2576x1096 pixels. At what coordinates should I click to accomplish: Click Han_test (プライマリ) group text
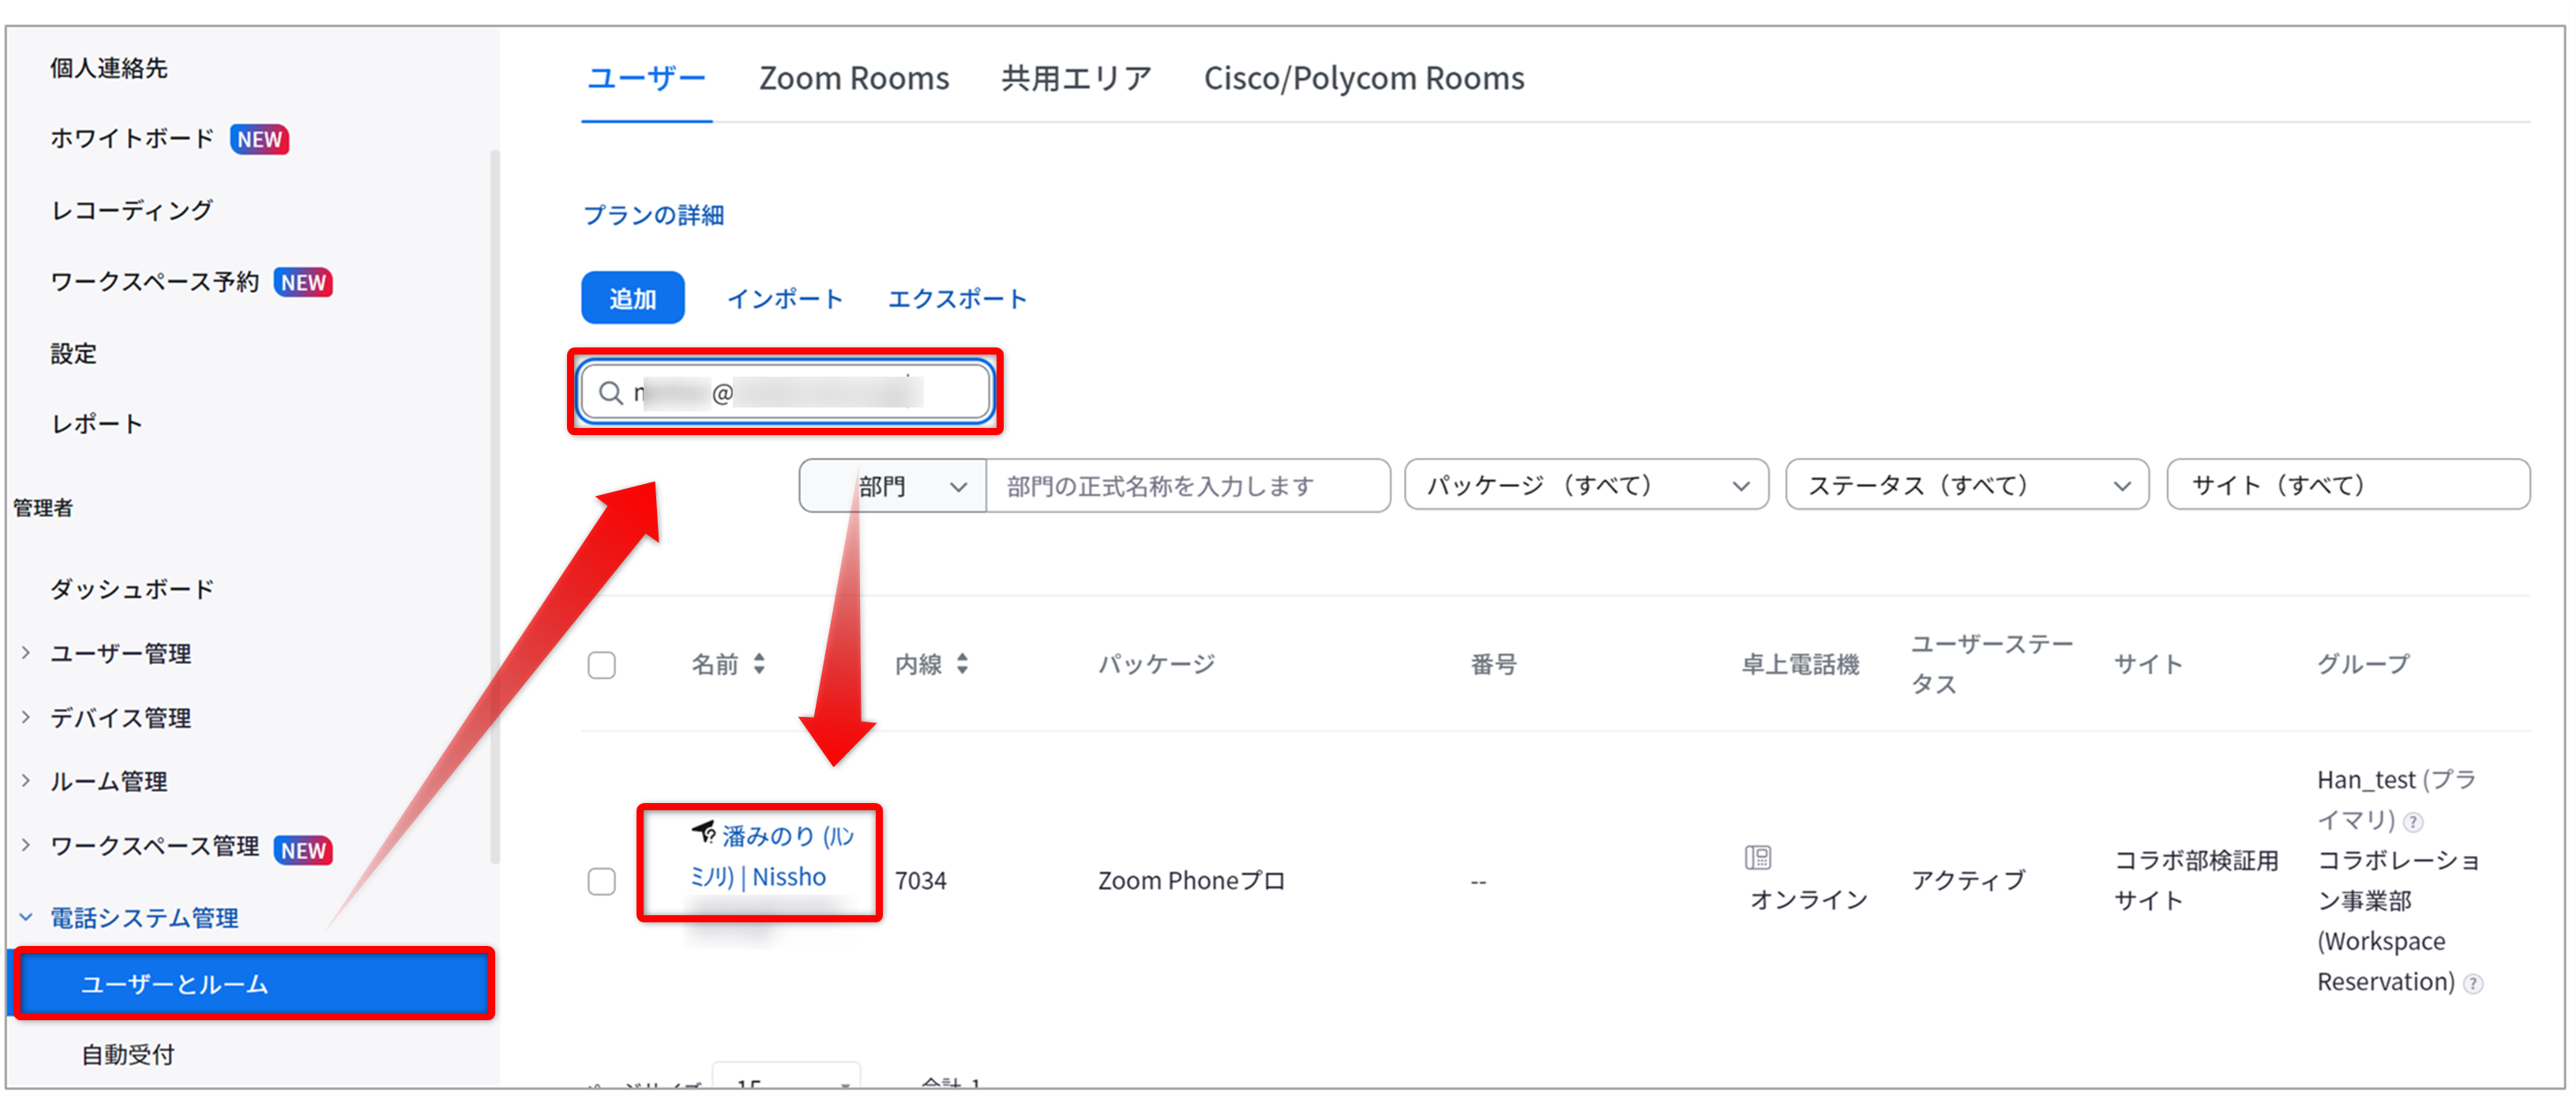pyautogui.click(x=2396, y=800)
